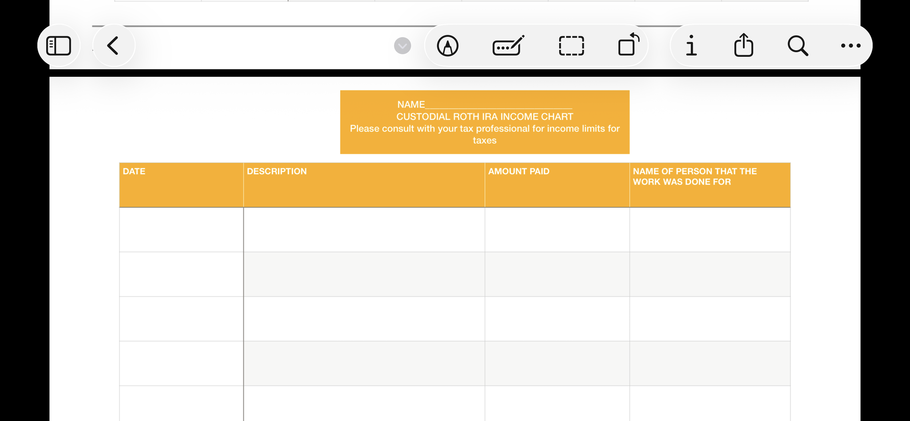Click the CUSTODIAL ROTH IRA INCOME CHART title

pos(484,117)
